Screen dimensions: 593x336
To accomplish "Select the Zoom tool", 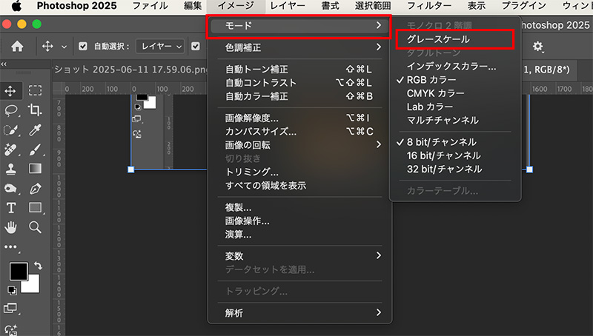I will [x=35, y=227].
